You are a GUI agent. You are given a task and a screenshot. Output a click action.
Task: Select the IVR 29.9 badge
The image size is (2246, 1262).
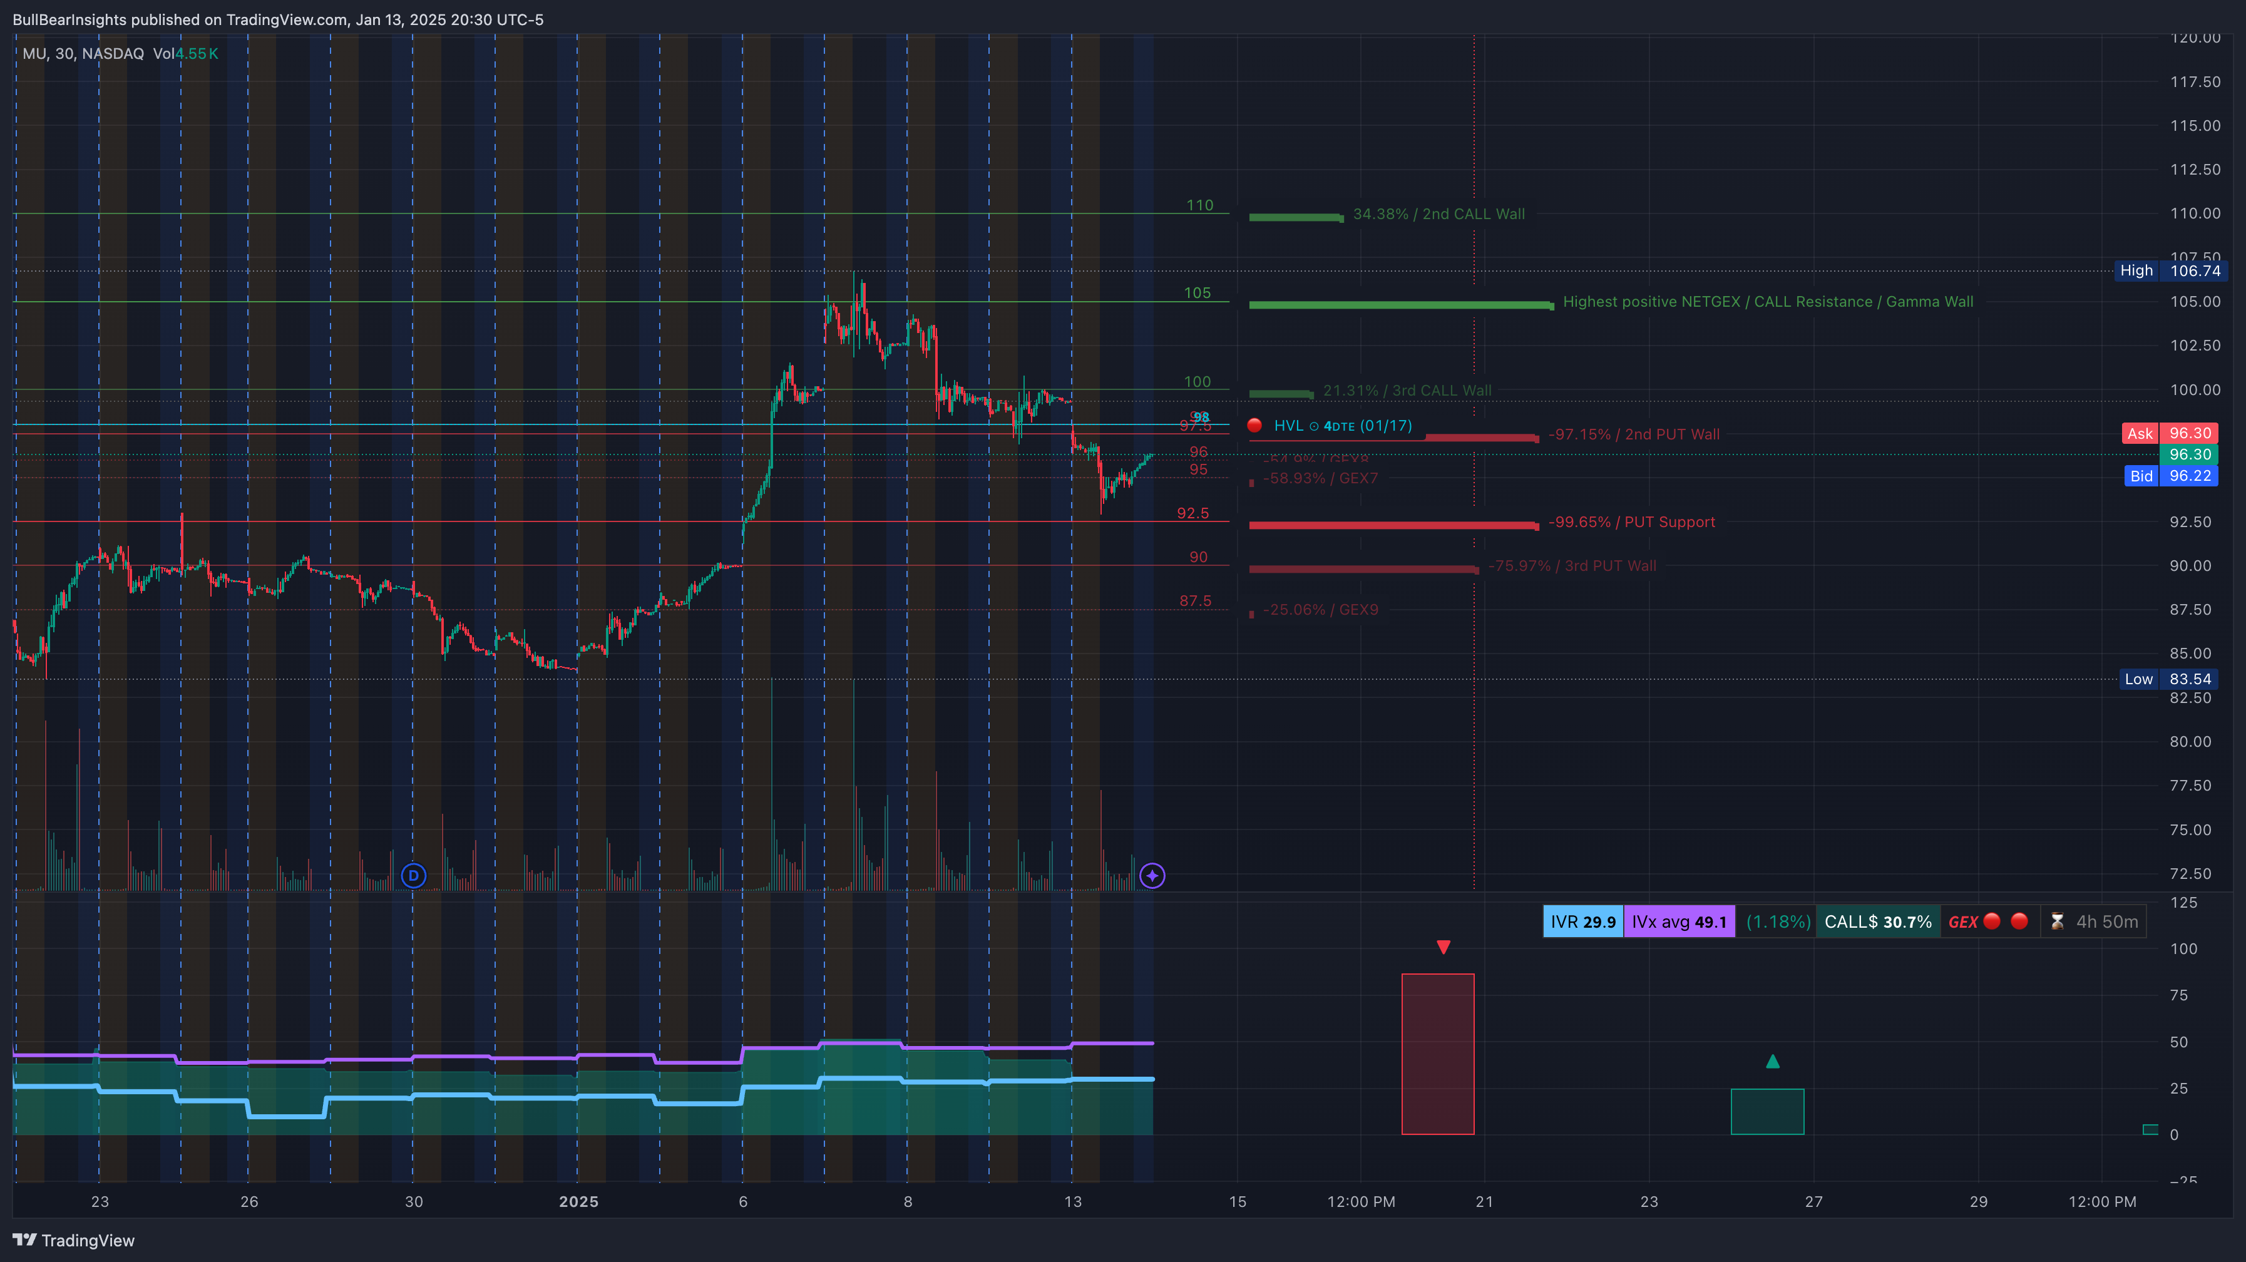click(1582, 922)
